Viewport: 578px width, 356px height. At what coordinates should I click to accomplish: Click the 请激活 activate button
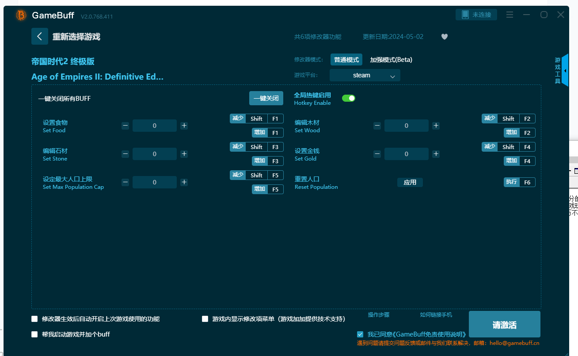pos(505,325)
